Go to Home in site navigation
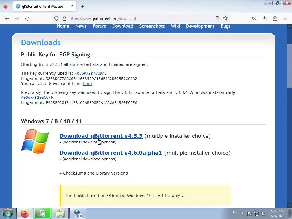 pyautogui.click(x=63, y=26)
